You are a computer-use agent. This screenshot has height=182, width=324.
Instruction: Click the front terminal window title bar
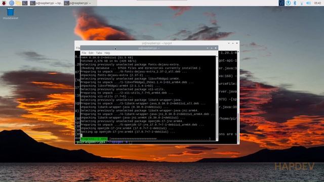(149, 48)
